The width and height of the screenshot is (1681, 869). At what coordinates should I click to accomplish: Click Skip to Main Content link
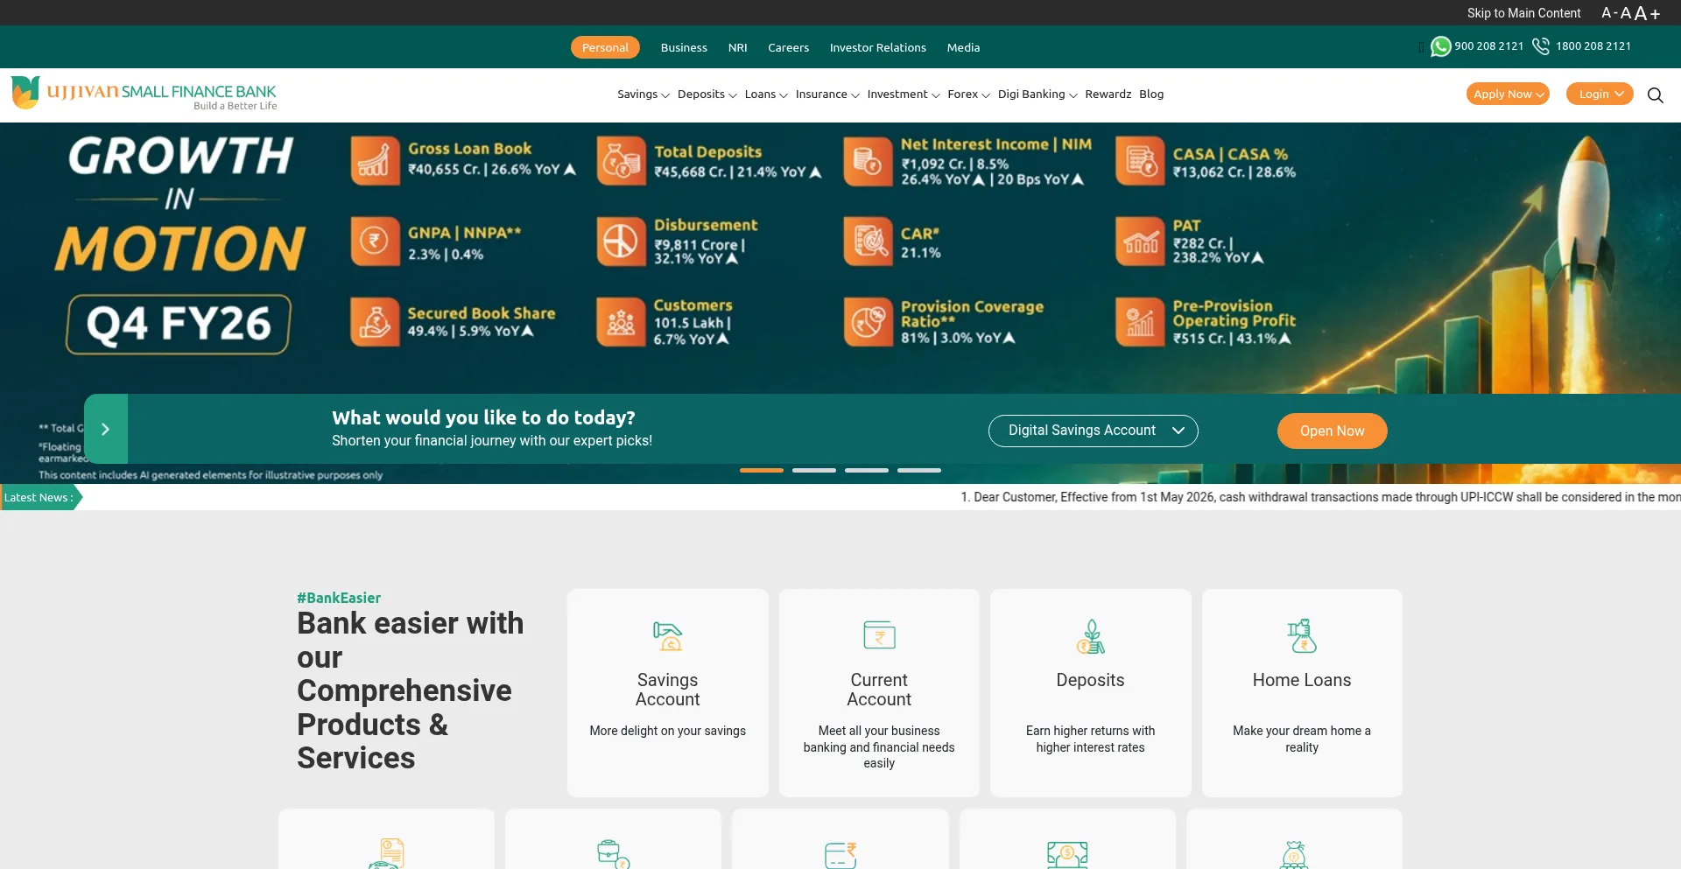coord(1524,13)
